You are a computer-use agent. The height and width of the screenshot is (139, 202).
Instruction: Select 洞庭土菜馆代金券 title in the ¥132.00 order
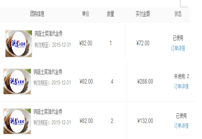pos(48,112)
